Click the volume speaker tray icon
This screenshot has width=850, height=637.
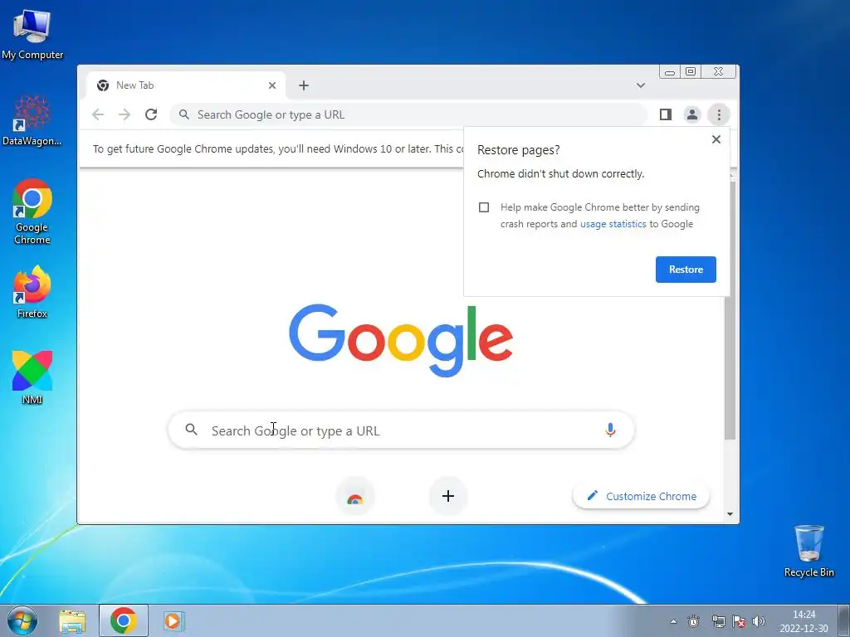[759, 621]
